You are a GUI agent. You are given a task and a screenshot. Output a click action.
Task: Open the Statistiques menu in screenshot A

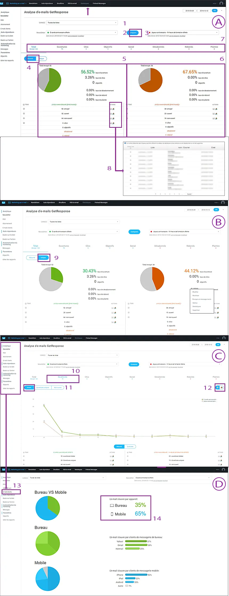[85, 3]
